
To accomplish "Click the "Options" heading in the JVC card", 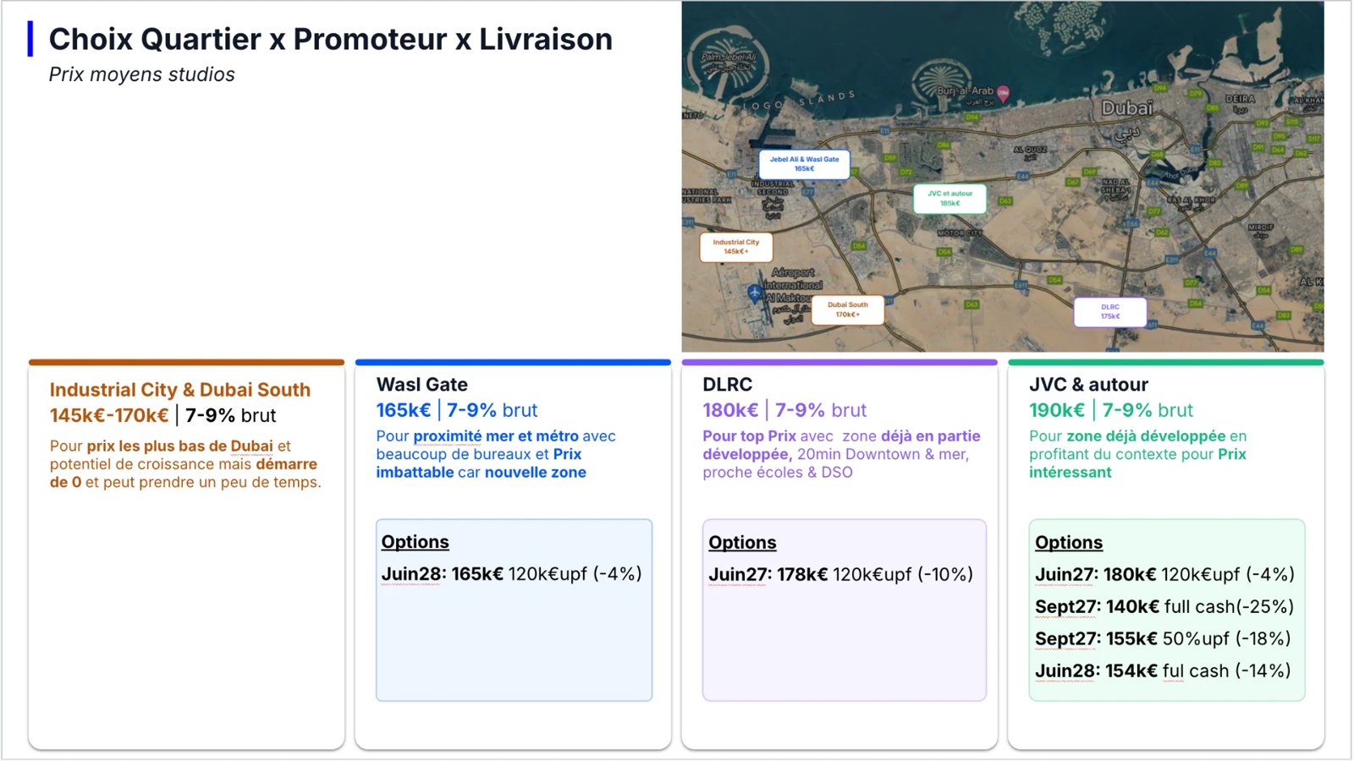I will (x=1069, y=543).
